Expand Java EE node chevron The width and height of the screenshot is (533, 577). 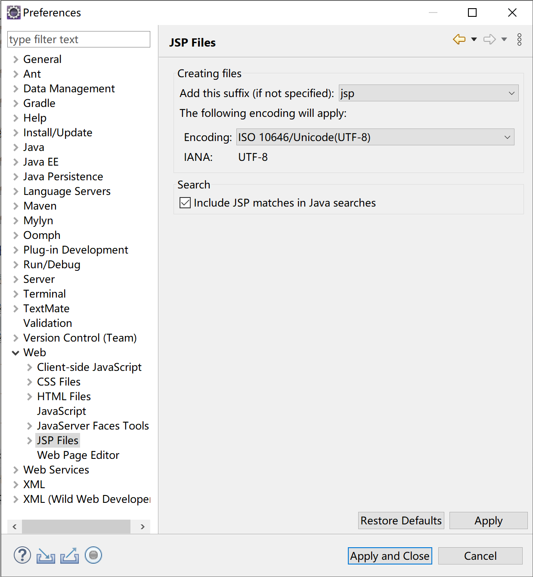pos(16,162)
